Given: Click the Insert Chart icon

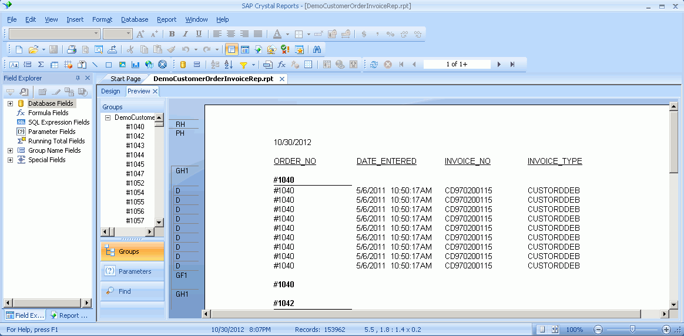Looking at the screenshot, I should point(136,65).
